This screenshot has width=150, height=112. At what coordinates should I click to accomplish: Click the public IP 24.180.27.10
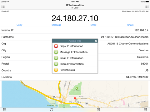[75, 18]
